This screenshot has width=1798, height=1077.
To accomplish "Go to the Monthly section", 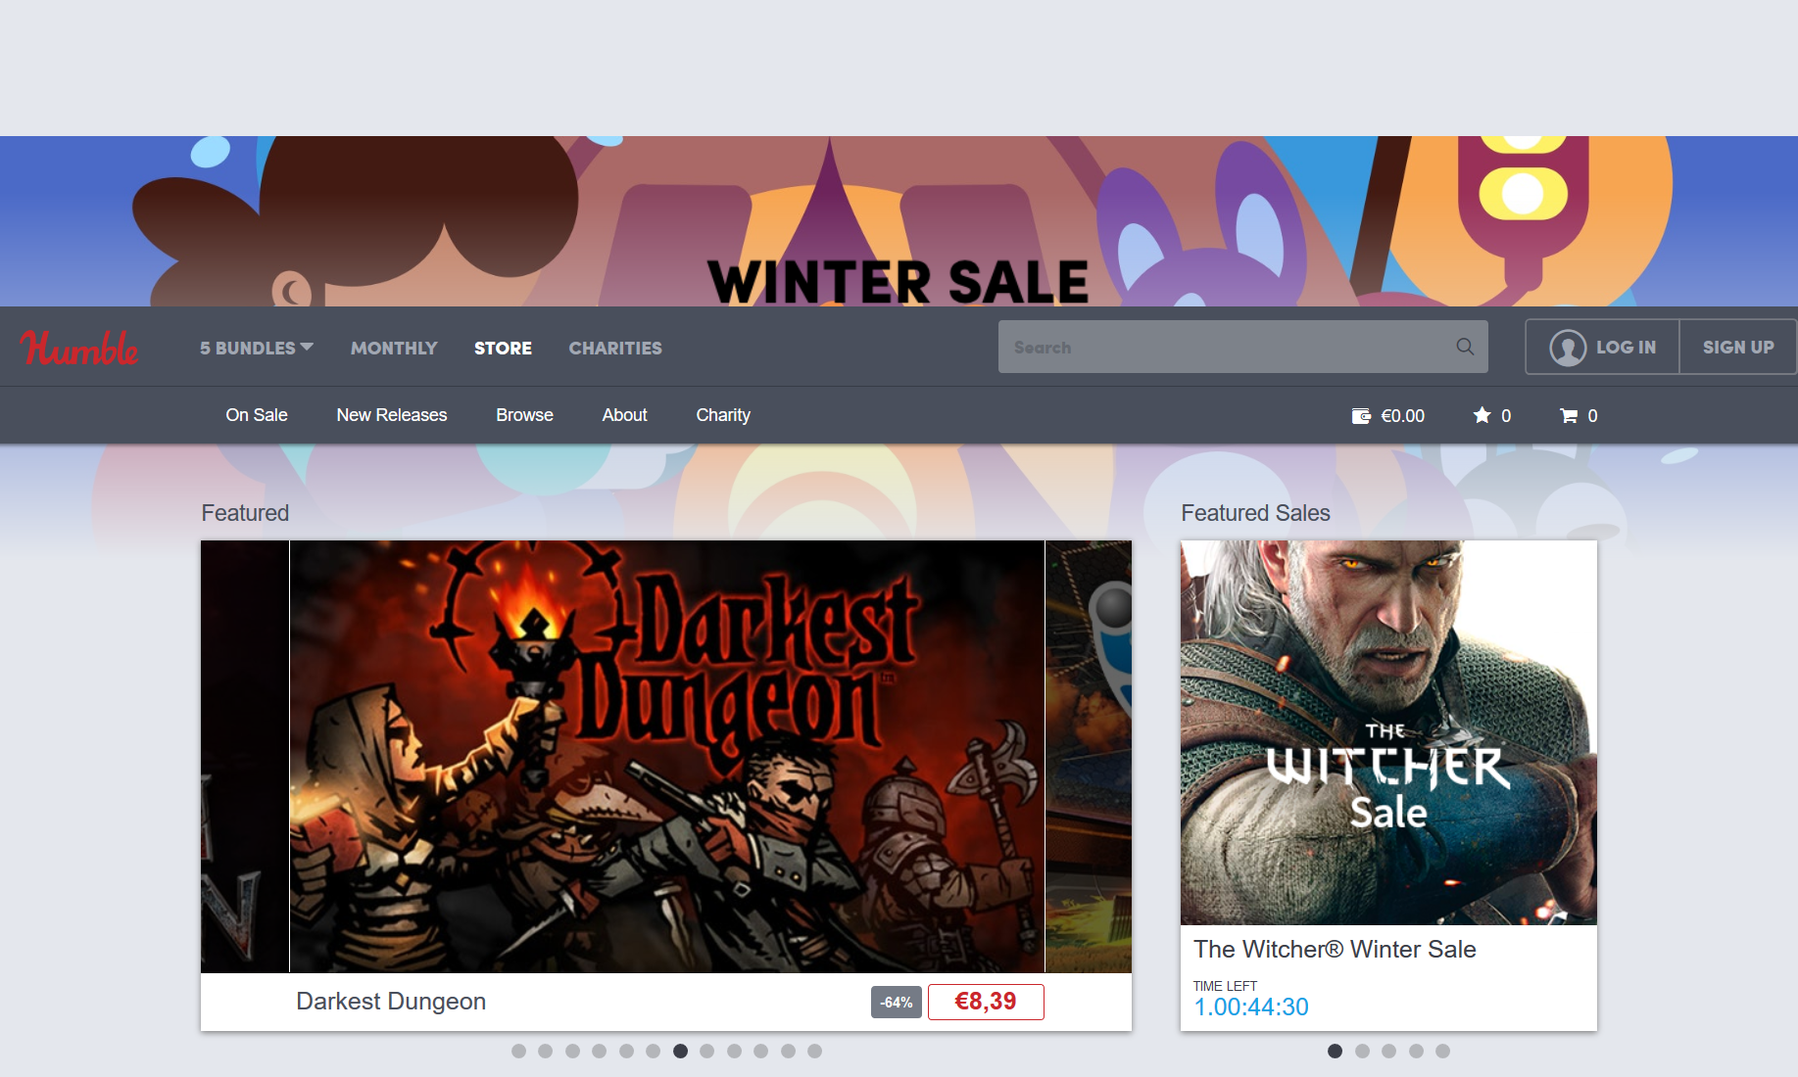I will [394, 348].
